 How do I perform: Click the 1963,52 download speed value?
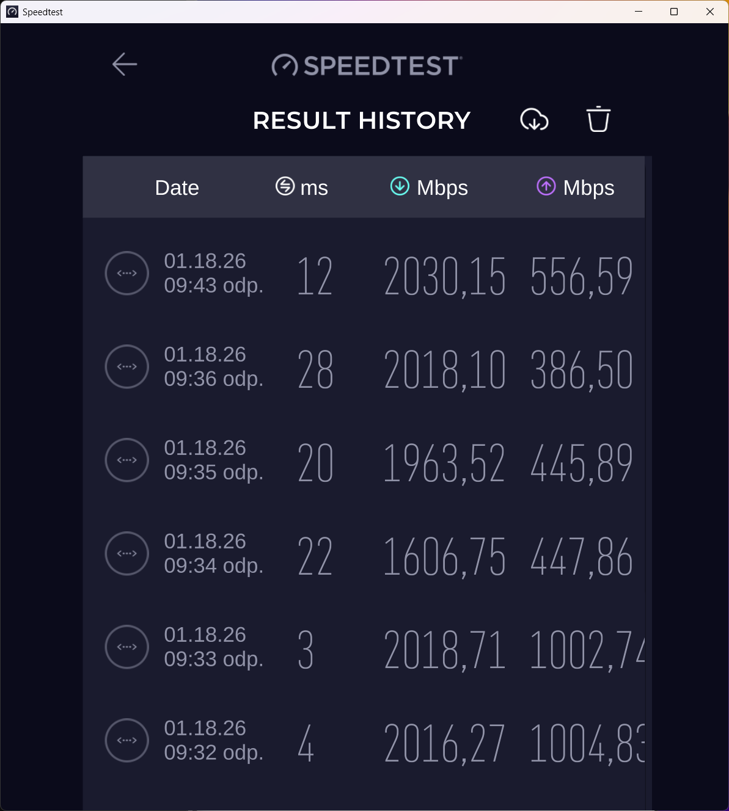444,463
